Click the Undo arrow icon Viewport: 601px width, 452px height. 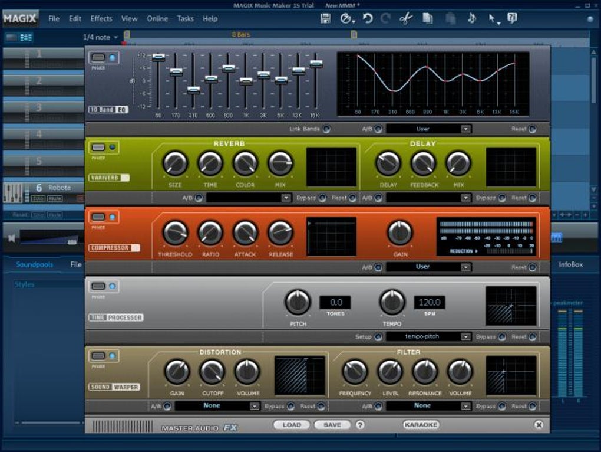pyautogui.click(x=368, y=18)
